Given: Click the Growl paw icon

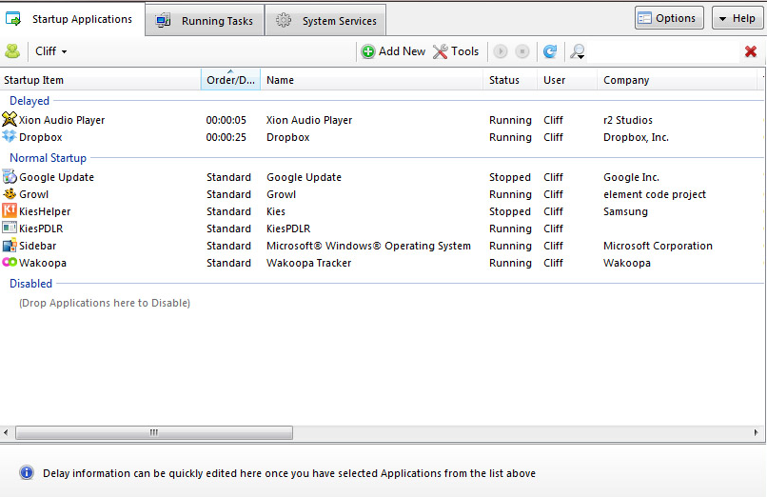Looking at the screenshot, I should pos(10,193).
